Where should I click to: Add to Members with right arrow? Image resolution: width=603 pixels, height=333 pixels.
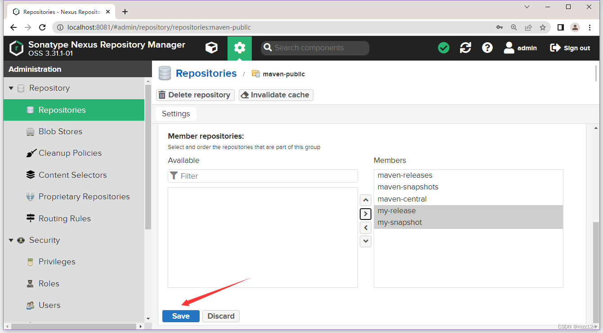click(x=366, y=214)
